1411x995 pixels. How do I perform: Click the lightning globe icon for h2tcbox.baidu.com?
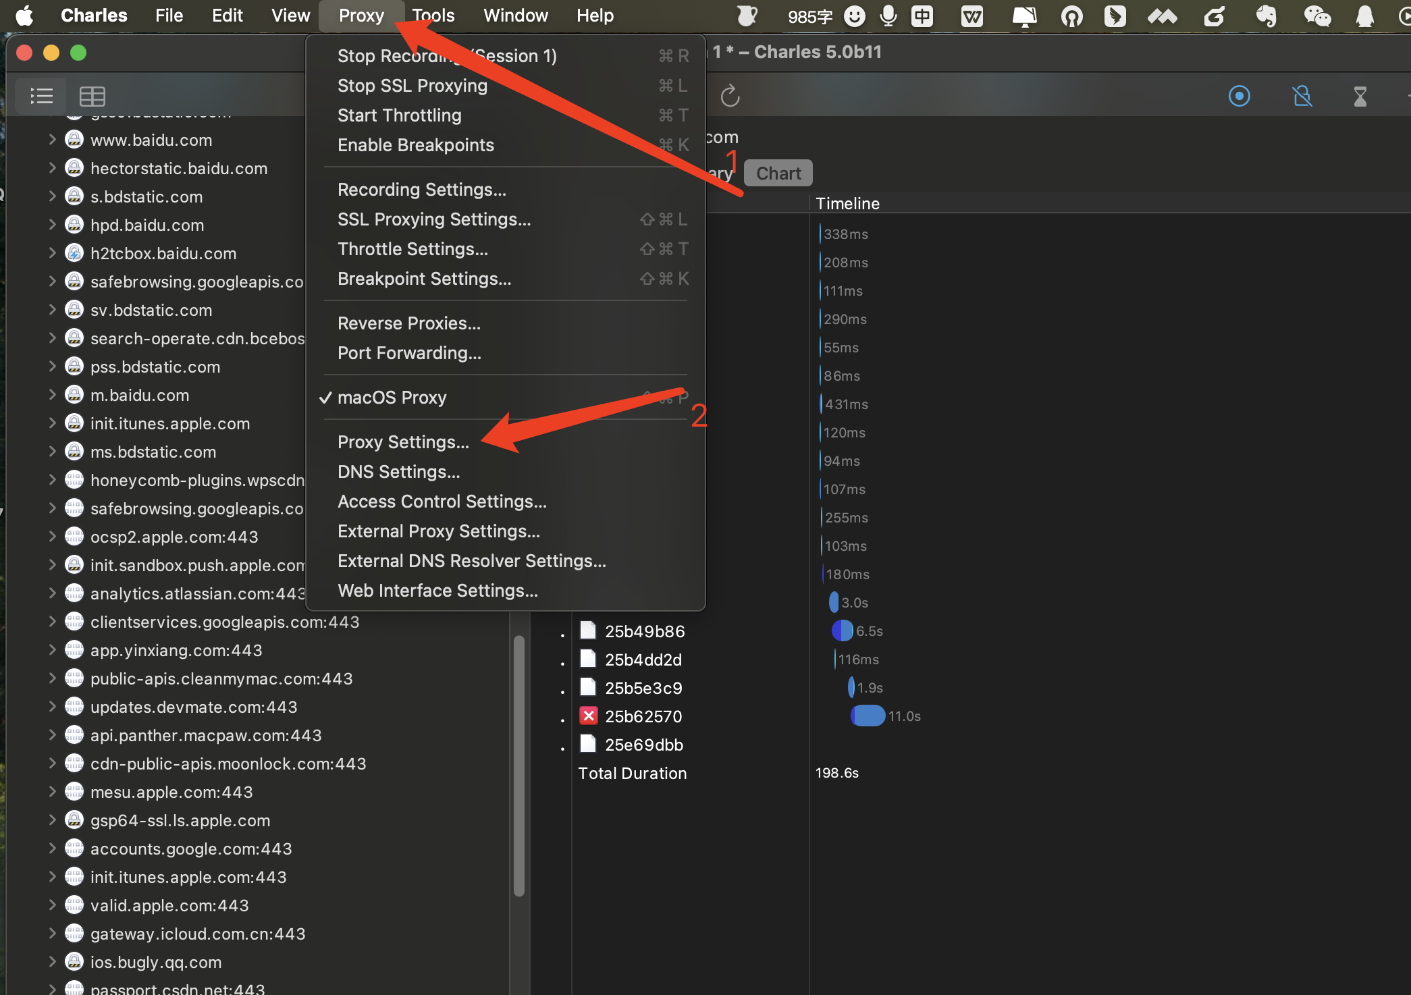74,253
